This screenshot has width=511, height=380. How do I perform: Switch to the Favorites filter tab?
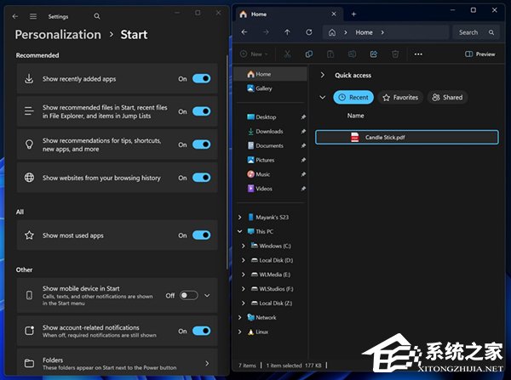[400, 97]
